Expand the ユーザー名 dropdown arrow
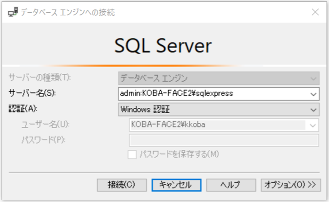Image resolution: width=329 pixels, height=202 pixels. click(313, 125)
